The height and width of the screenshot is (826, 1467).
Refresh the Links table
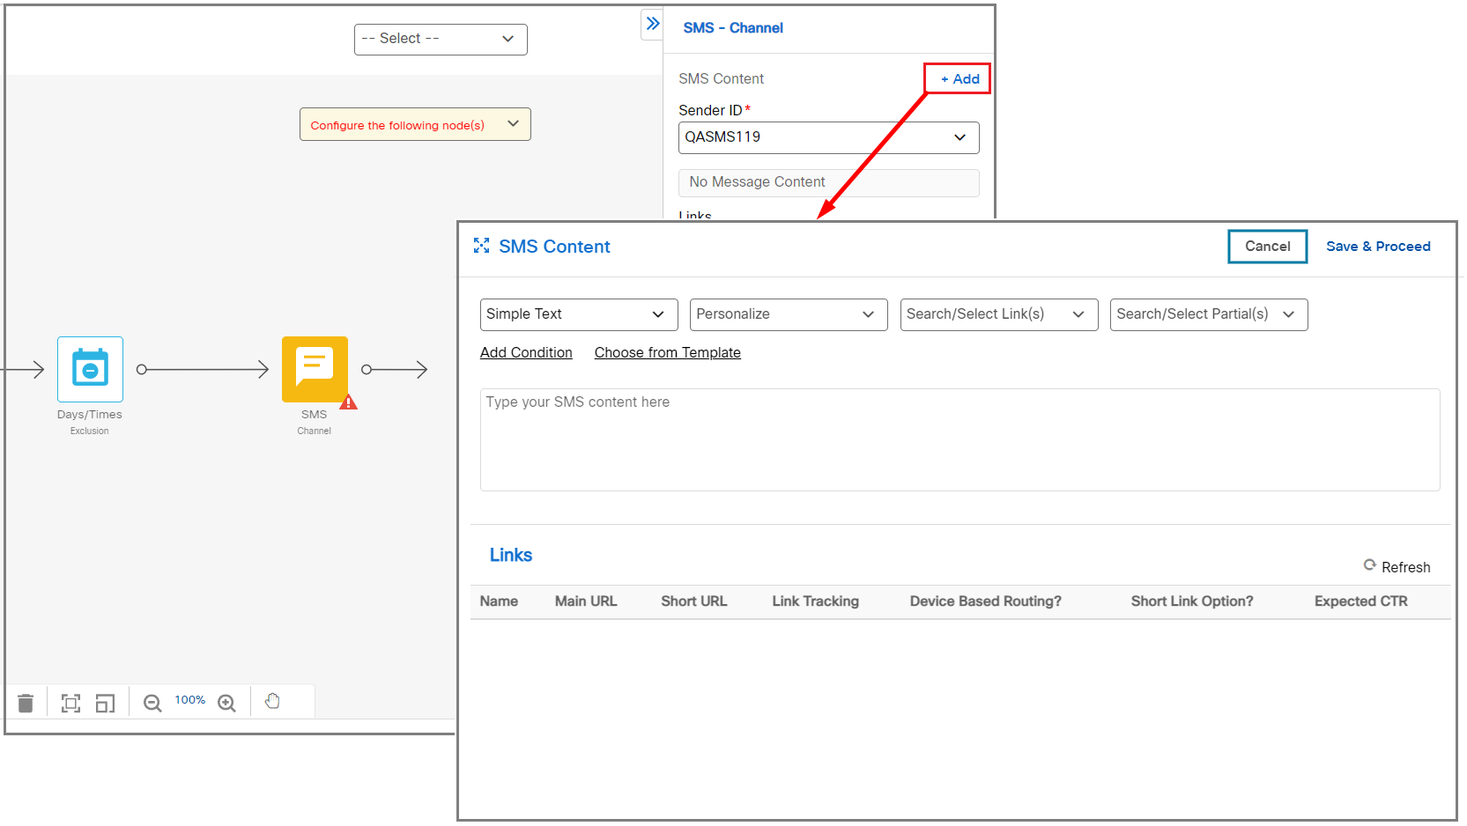(1397, 566)
